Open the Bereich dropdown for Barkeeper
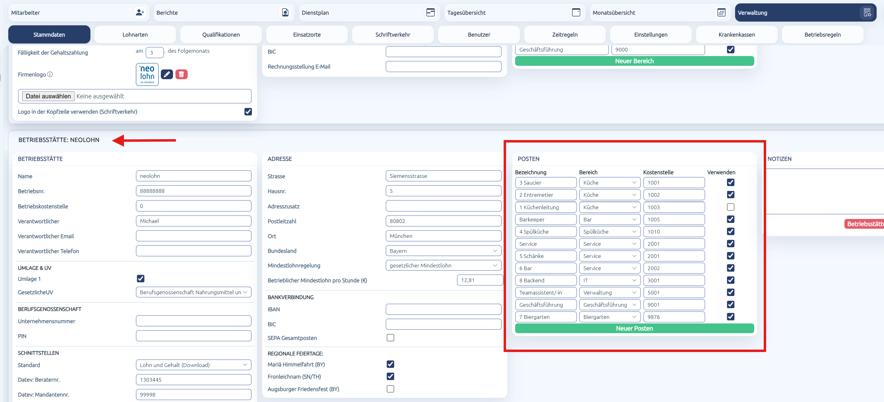 tap(610, 219)
